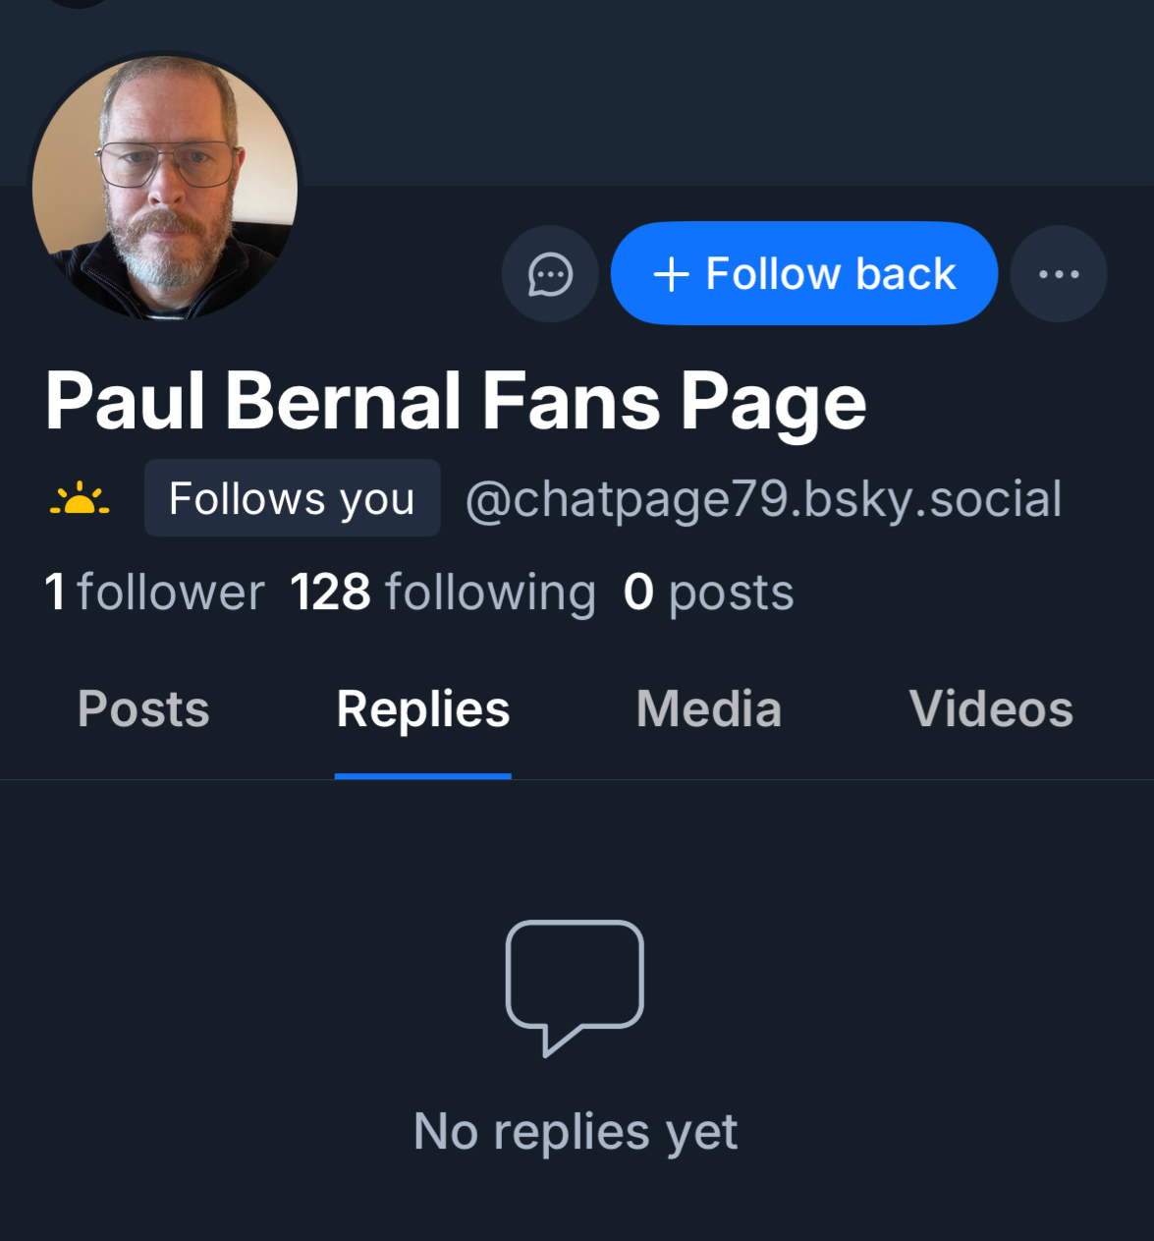Viewport: 1154px width, 1241px height.
Task: Click the Follows you label
Action: [292, 498]
